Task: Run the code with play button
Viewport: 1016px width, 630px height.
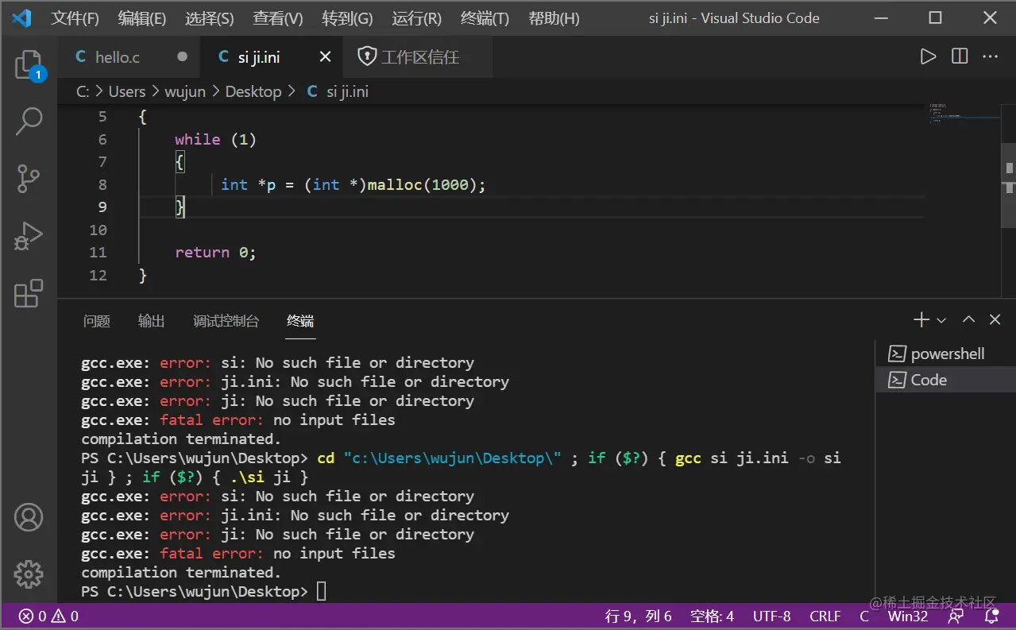Action: tap(928, 56)
